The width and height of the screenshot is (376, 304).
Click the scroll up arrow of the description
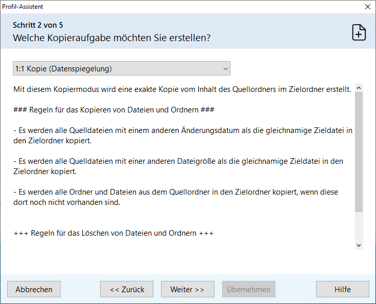pos(359,88)
